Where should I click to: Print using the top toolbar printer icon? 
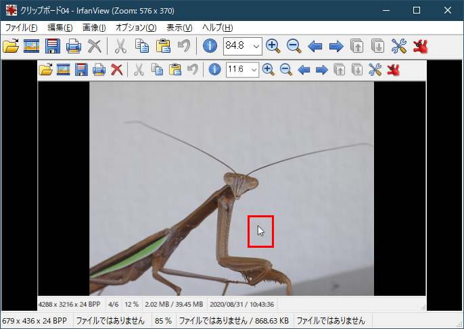click(x=74, y=46)
